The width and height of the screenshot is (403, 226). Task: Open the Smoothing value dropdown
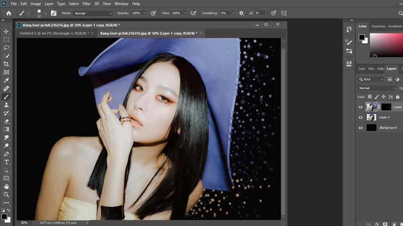(233, 14)
